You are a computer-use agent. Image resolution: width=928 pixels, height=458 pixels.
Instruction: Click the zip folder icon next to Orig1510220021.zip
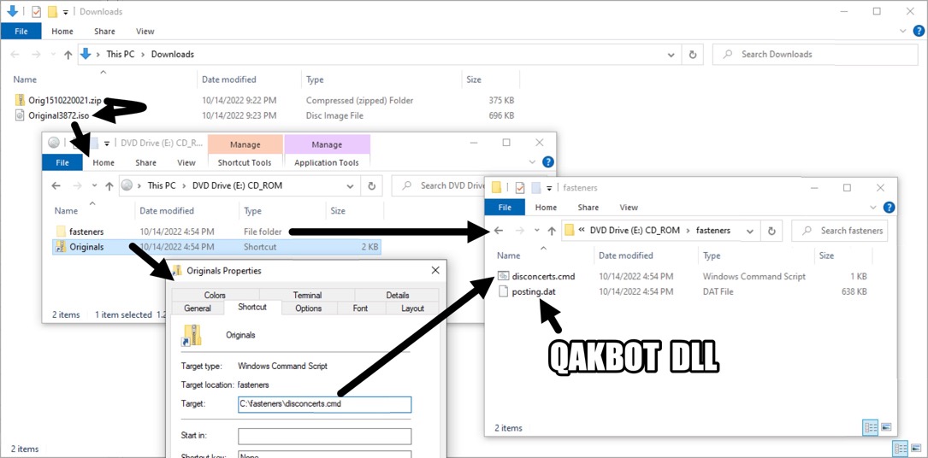(x=21, y=101)
